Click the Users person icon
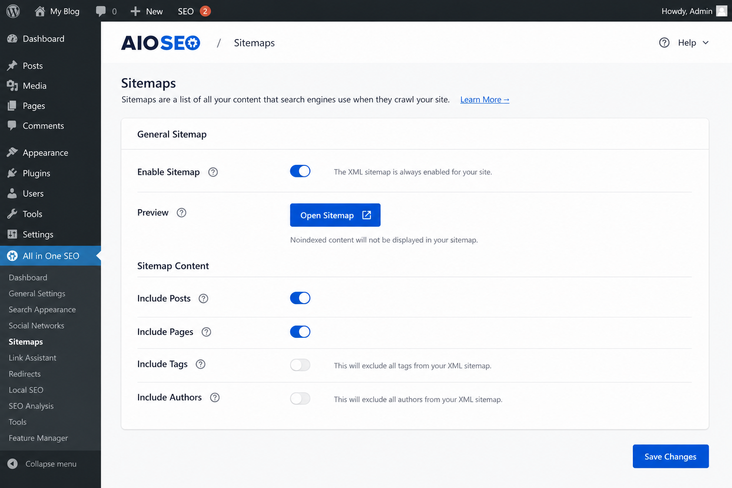 (12, 193)
